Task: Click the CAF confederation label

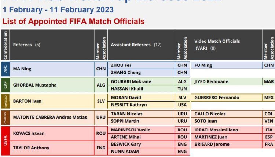Action: click(x=5, y=85)
